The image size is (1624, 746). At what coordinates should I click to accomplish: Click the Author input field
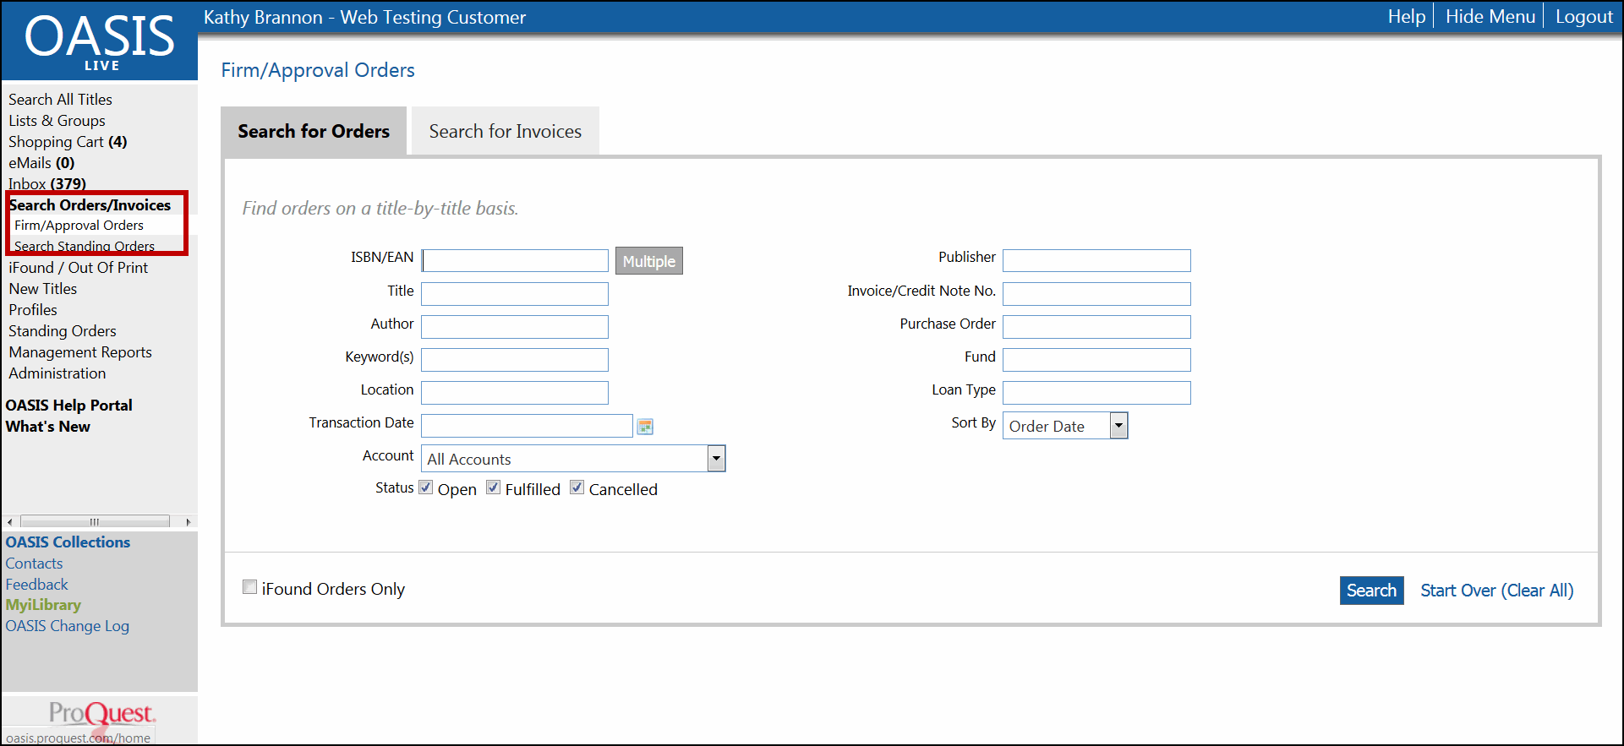click(515, 326)
